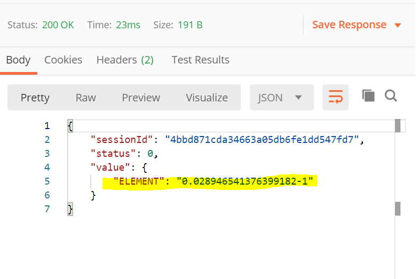Click the sessionId key on line 2
This screenshot has width=417, height=279.
(x=122, y=140)
